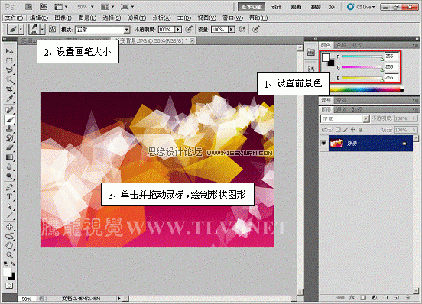Screen dimensions: 422x304
Task: Switch to the 摄影 workspace
Action: 316,7
